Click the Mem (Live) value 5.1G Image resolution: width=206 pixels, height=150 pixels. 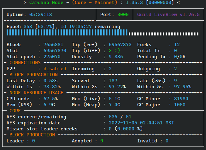pos(115,99)
